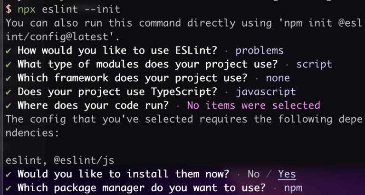Click the checkmark next to the install-now question
This screenshot has height=195, width=365.
click(x=8, y=174)
